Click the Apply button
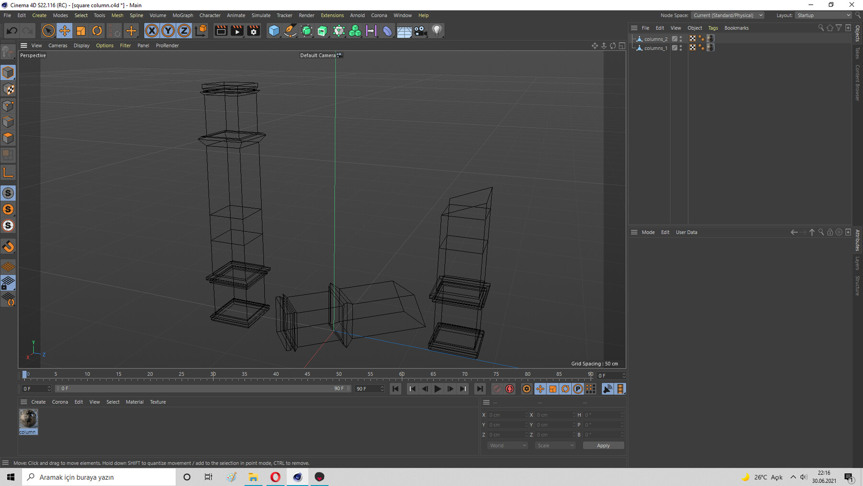The width and height of the screenshot is (863, 486). point(603,445)
